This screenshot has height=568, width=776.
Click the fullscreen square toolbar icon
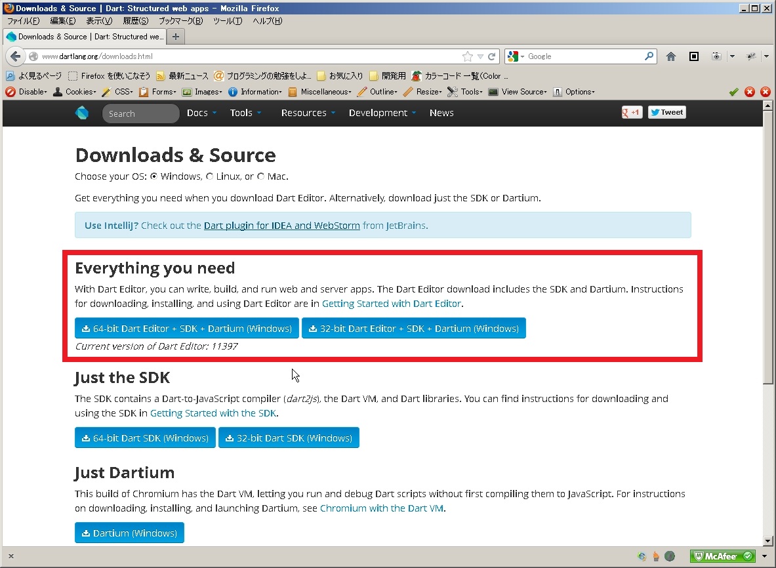[x=694, y=56]
